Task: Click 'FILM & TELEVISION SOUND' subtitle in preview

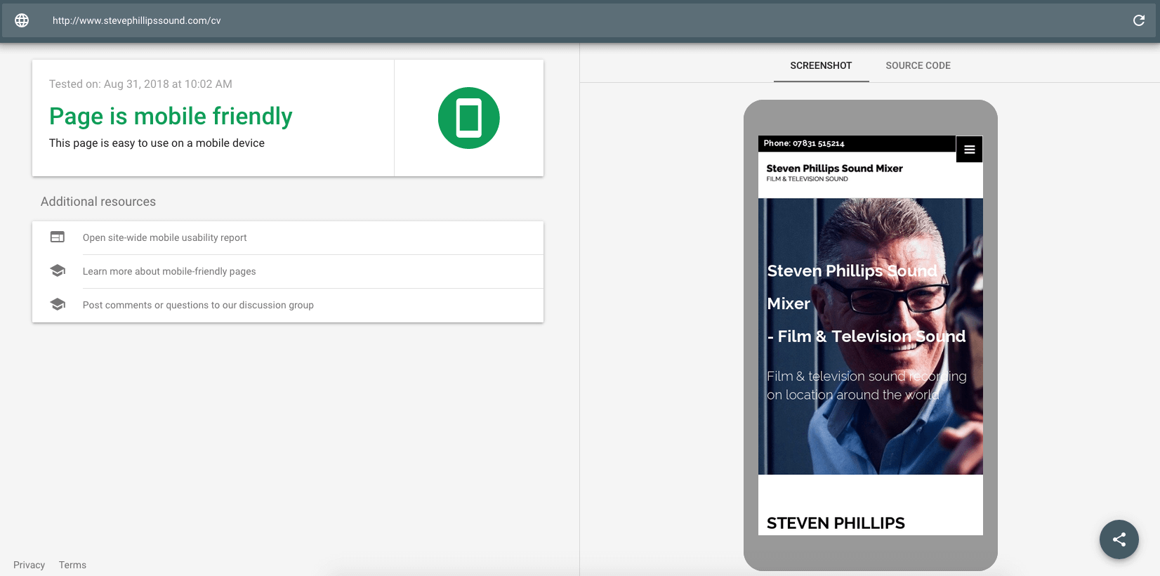Action: tap(807, 179)
